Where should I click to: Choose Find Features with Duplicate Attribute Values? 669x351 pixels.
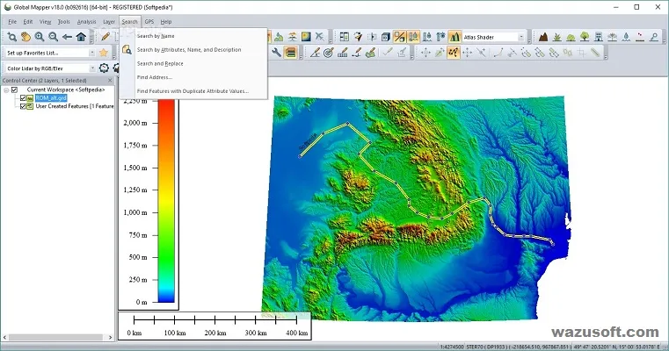[x=193, y=90]
